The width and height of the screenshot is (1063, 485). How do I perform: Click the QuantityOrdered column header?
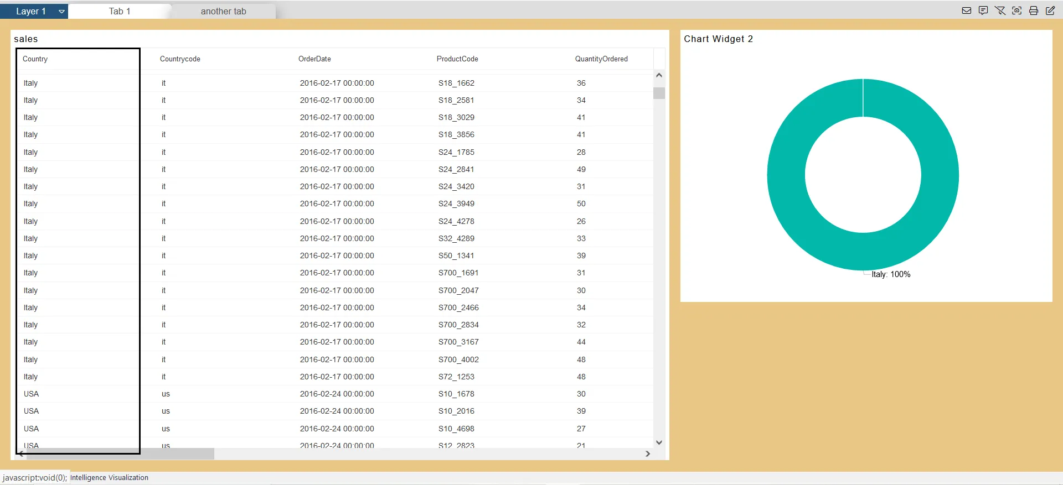click(601, 59)
